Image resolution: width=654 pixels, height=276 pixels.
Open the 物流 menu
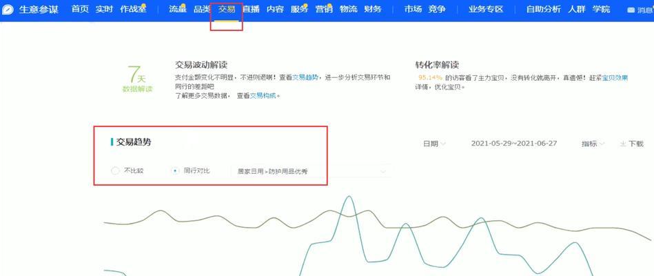[348, 9]
